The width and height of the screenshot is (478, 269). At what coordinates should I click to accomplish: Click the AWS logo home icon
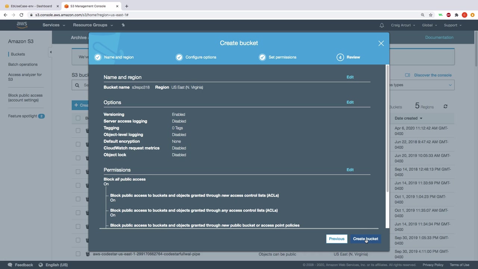click(22, 25)
